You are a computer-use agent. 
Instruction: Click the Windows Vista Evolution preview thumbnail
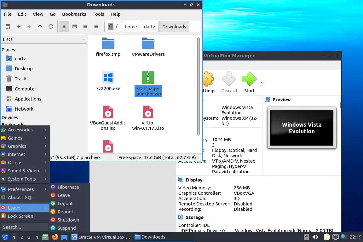point(302,128)
